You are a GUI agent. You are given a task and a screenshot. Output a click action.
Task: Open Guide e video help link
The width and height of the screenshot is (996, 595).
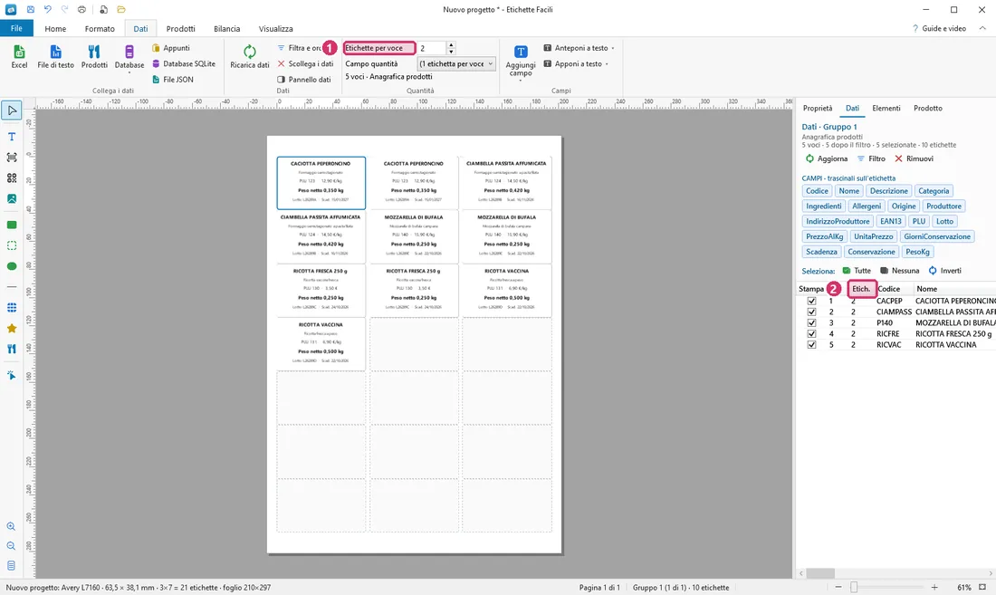pos(939,29)
